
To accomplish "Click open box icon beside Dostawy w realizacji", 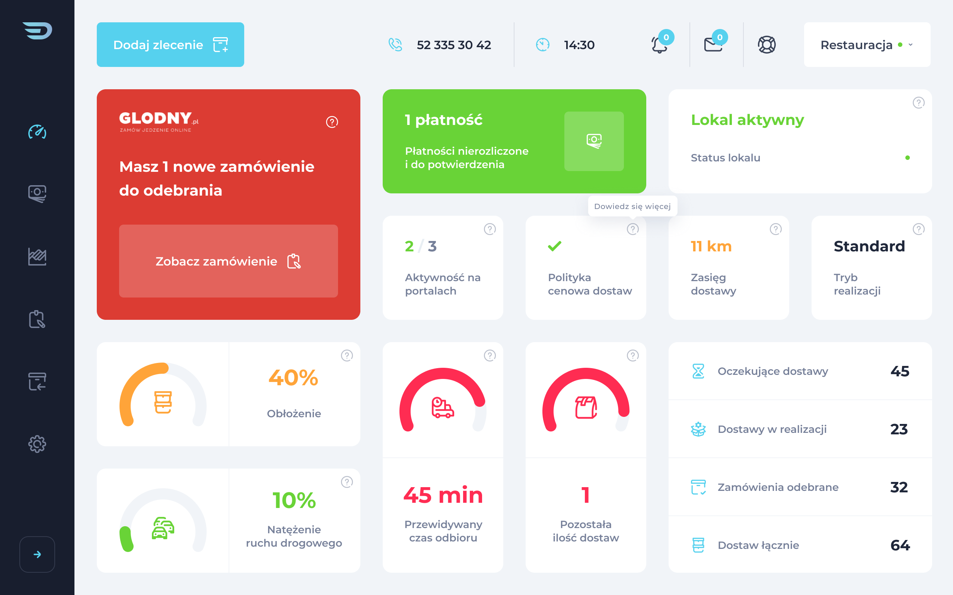I will [x=698, y=429].
